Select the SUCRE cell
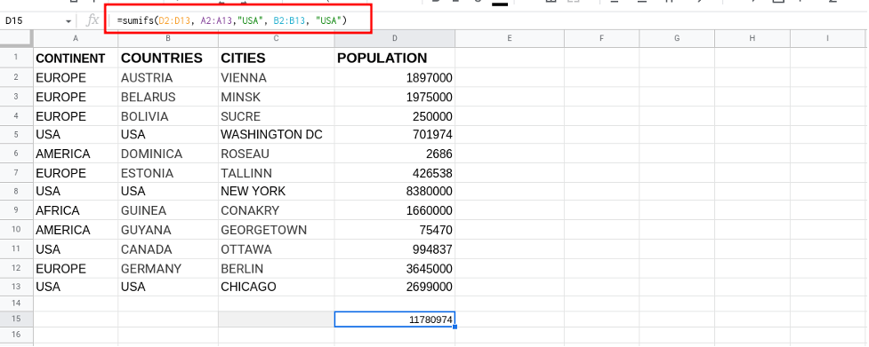Image resolution: width=869 pixels, height=347 pixels. tap(276, 116)
